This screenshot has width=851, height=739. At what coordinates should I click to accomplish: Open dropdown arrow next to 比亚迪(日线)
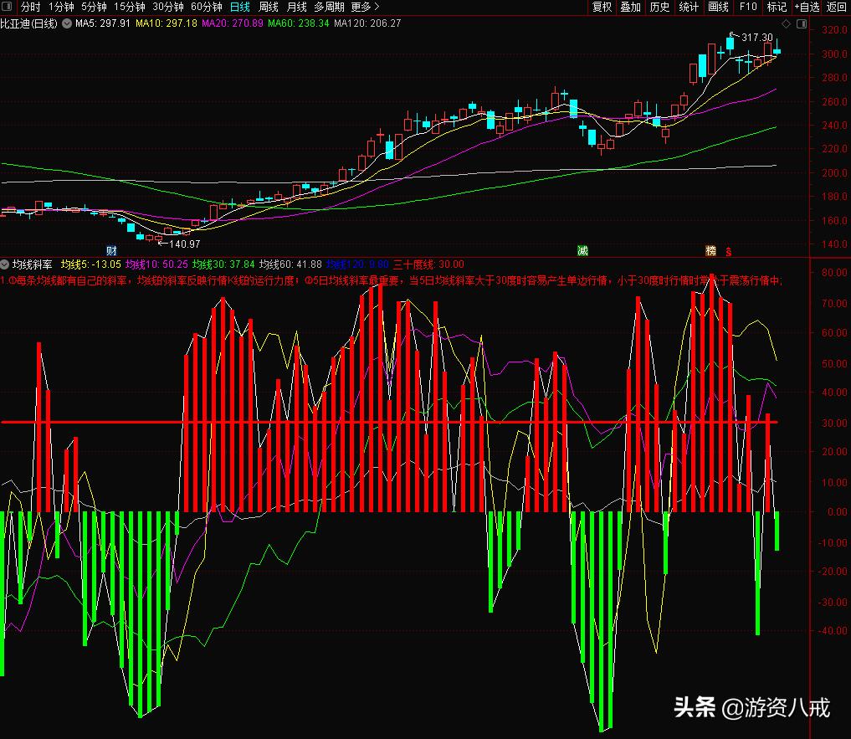pyautogui.click(x=67, y=23)
